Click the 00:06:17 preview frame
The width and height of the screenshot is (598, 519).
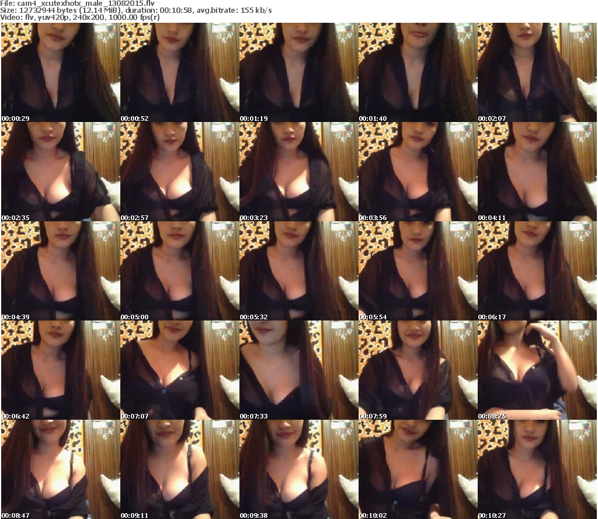(537, 271)
